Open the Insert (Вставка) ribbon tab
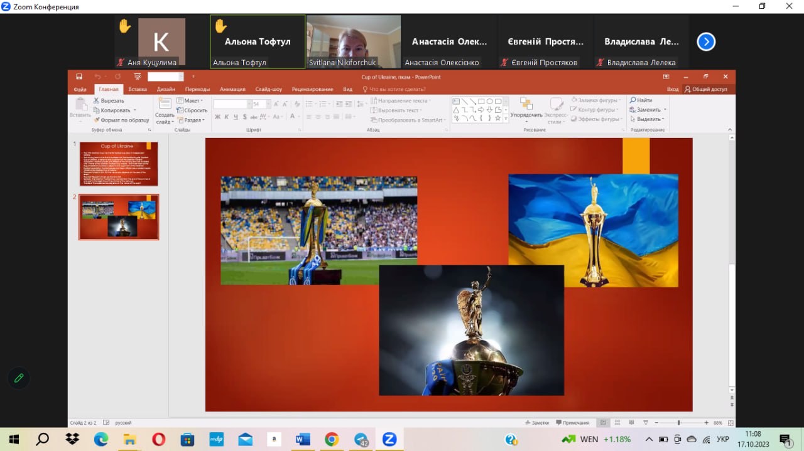 (x=138, y=89)
